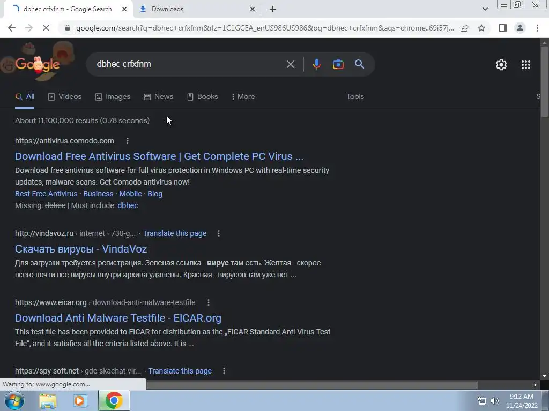549x411 pixels.
Task: Click Must include dbhec link
Action: pos(128,205)
